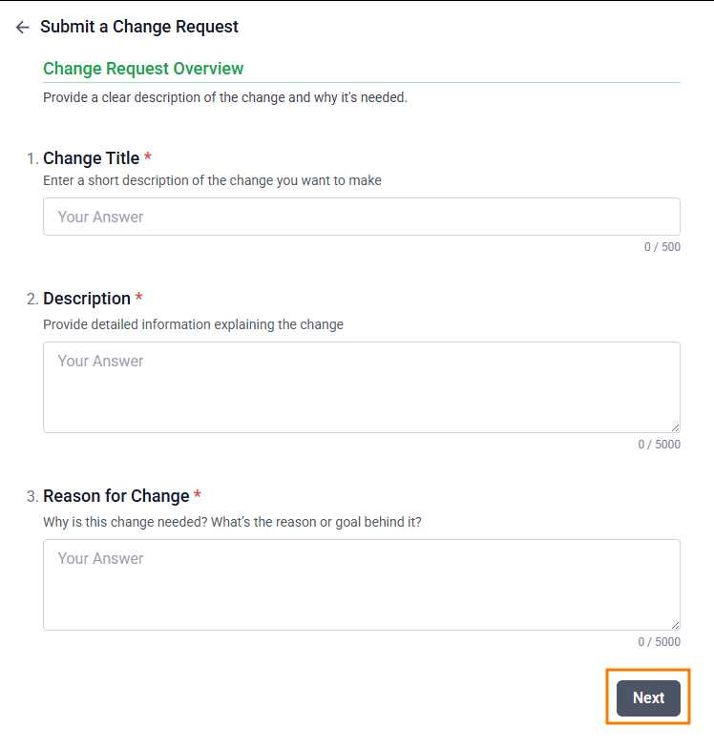Click the Description field's 0 / 5000 counter
Image resolution: width=714 pixels, height=748 pixels.
(x=659, y=445)
